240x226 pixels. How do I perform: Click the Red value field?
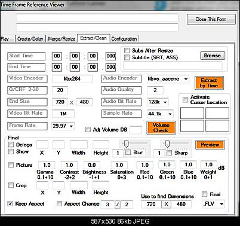[x=144, y=165]
